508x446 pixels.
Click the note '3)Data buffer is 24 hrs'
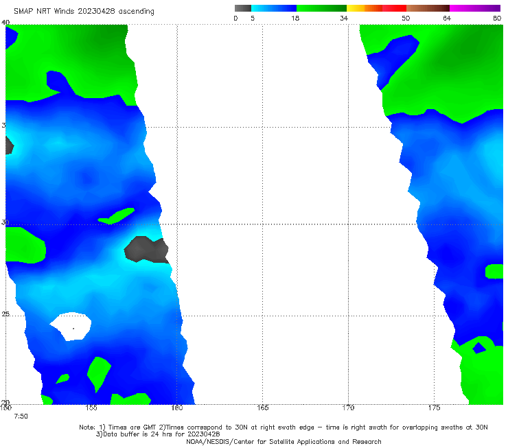click(158, 434)
